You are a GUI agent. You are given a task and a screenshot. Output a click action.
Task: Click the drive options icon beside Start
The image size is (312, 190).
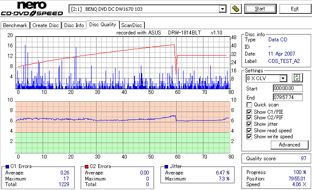click(x=236, y=9)
